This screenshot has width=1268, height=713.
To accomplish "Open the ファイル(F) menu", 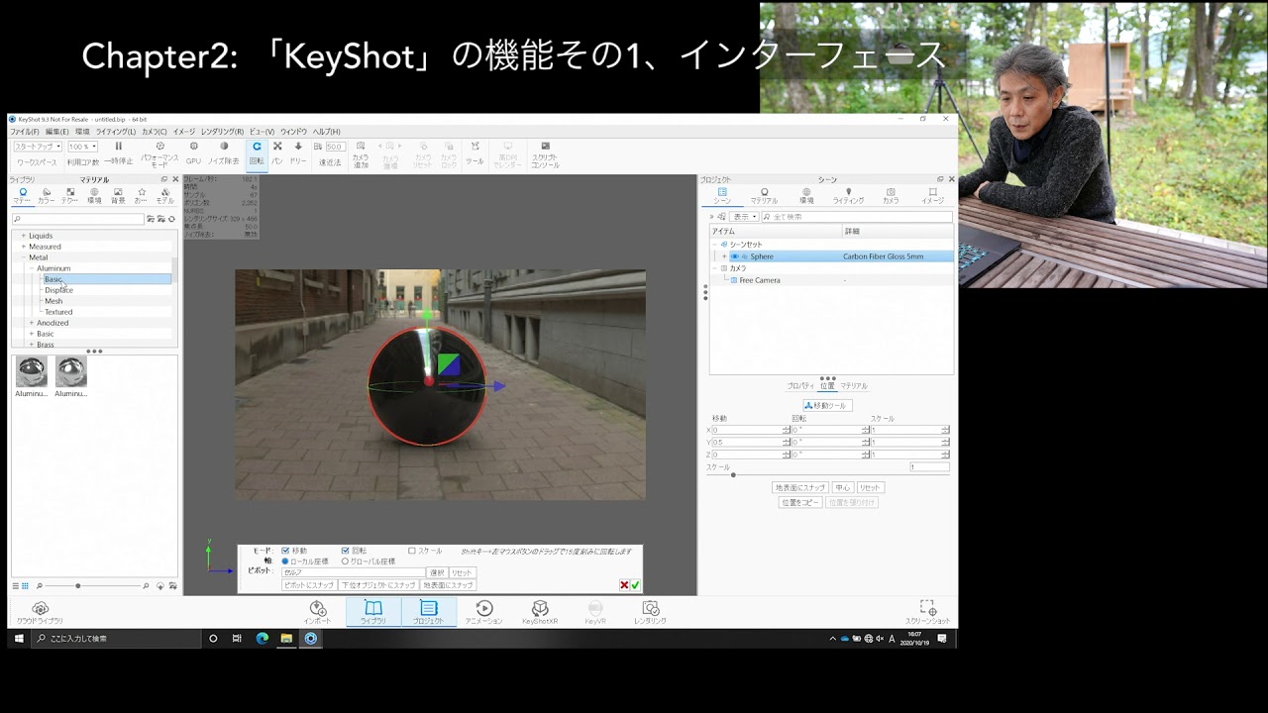I will [25, 132].
